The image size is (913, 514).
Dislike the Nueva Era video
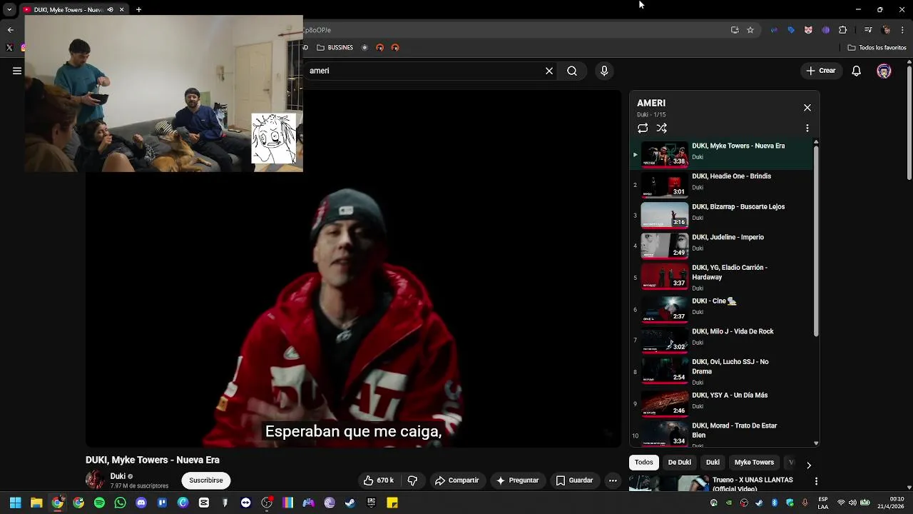[412, 480]
